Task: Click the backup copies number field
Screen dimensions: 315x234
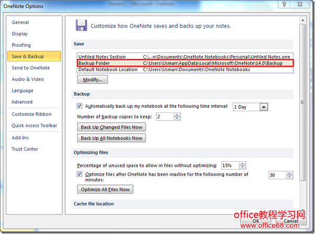Action: pos(165,117)
